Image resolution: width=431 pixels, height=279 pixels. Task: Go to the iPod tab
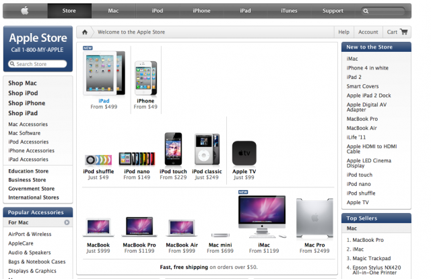click(158, 11)
